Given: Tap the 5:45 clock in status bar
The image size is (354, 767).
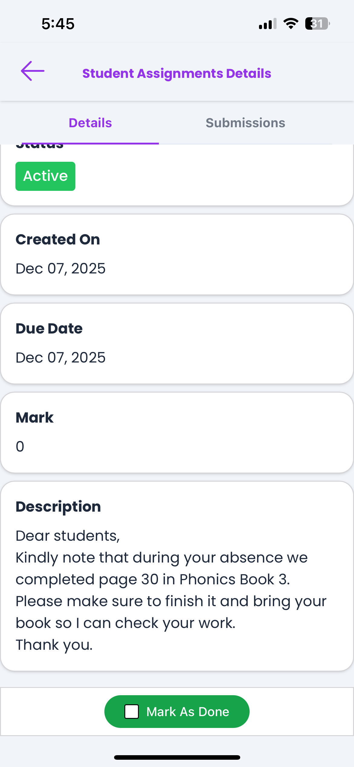Looking at the screenshot, I should 58,24.
